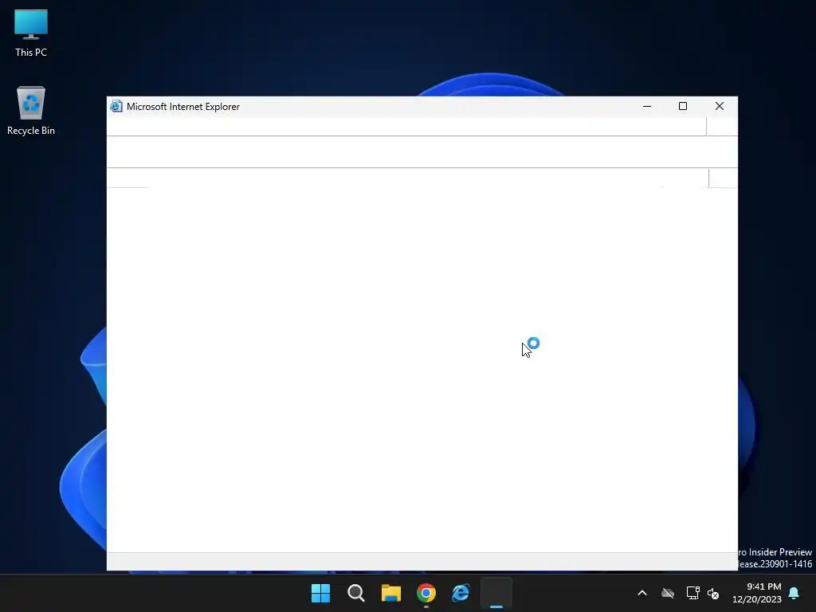Select the Recycle Bin desktop icon
Viewport: 816px width, 612px height.
coord(31,111)
